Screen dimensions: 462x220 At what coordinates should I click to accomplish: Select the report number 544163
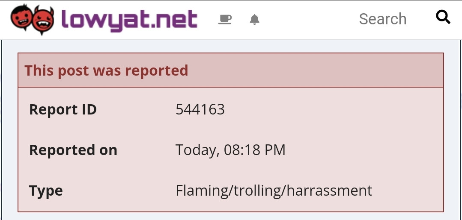(200, 110)
